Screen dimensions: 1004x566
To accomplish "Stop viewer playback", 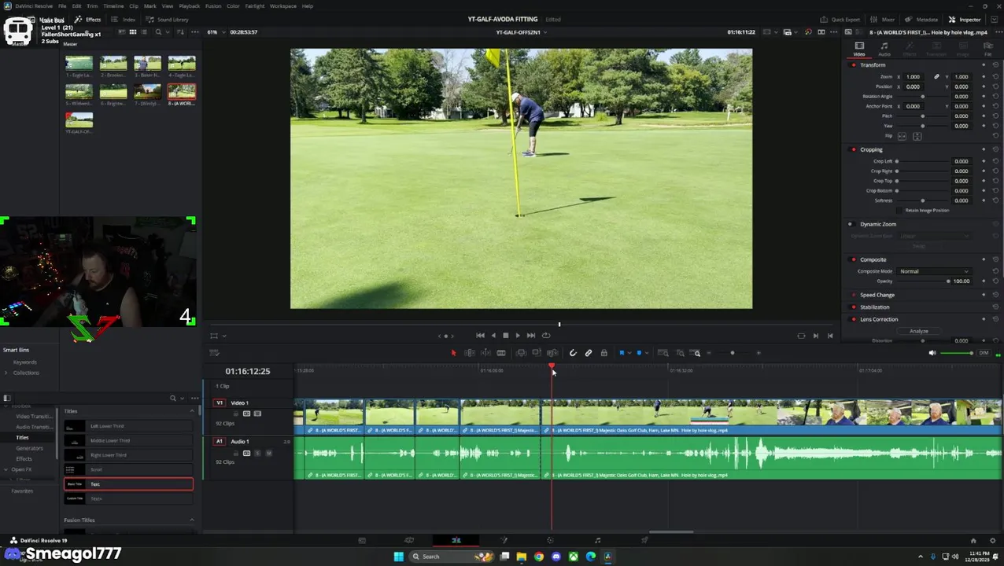I will pyautogui.click(x=505, y=336).
